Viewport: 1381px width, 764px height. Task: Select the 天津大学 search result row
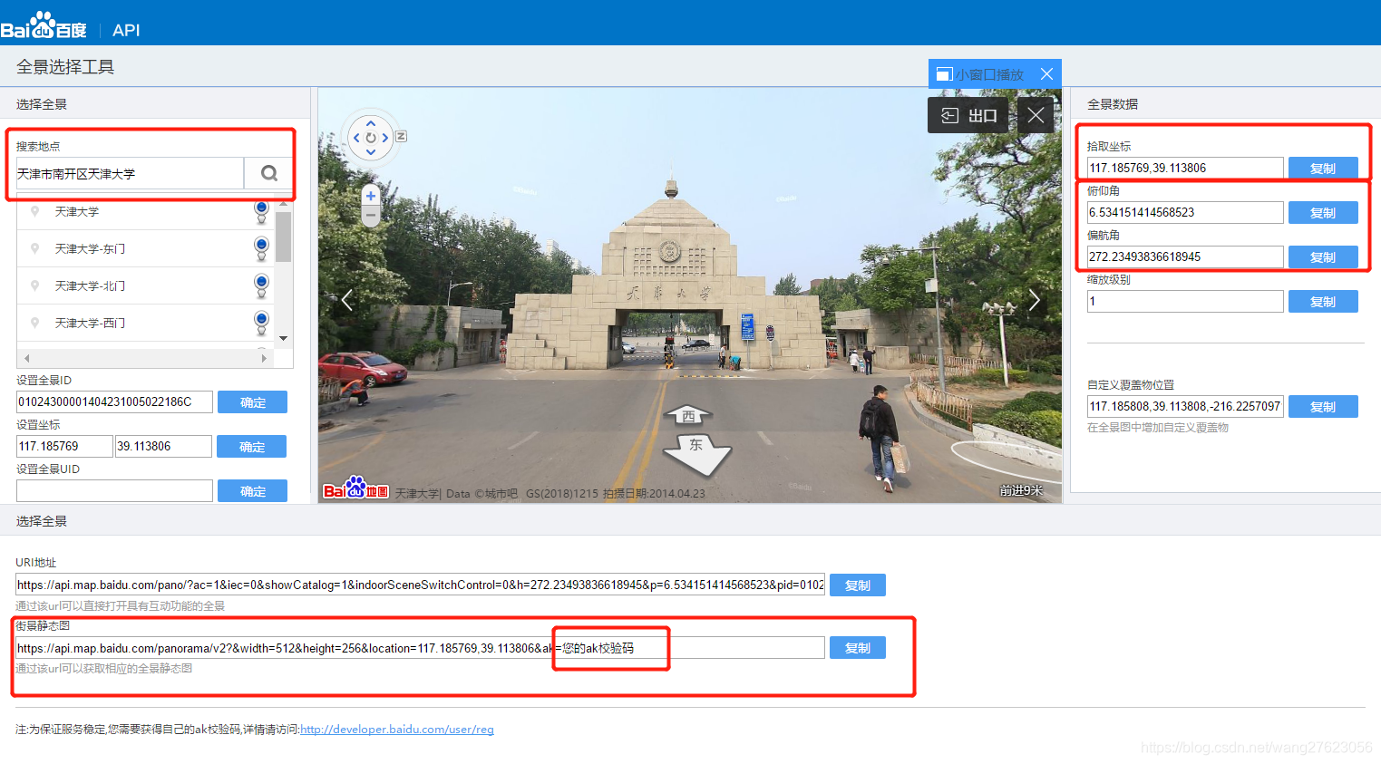pyautogui.click(x=145, y=211)
